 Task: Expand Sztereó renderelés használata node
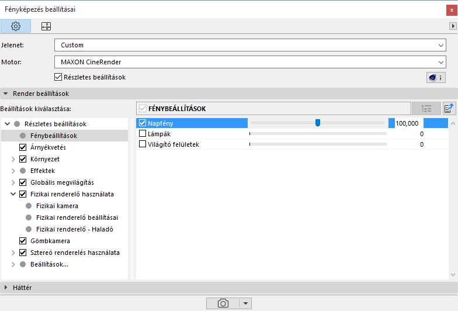coord(13,253)
